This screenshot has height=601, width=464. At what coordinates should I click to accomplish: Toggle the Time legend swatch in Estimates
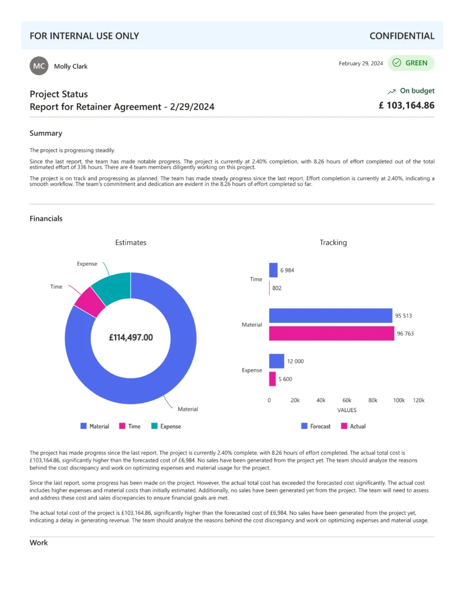coord(123,426)
